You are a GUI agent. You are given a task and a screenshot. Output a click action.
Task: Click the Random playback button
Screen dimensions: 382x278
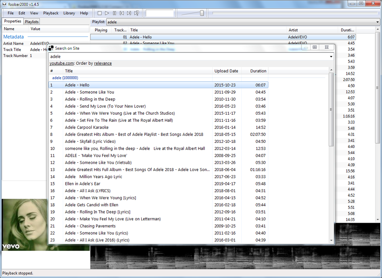(x=137, y=13)
